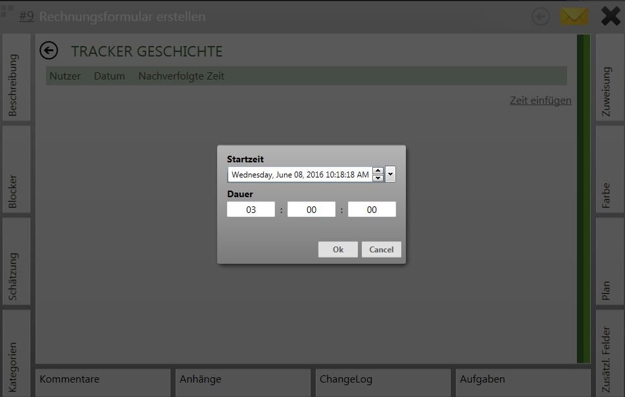Click the Startzeit date-time field
625x397 pixels.
pos(300,175)
